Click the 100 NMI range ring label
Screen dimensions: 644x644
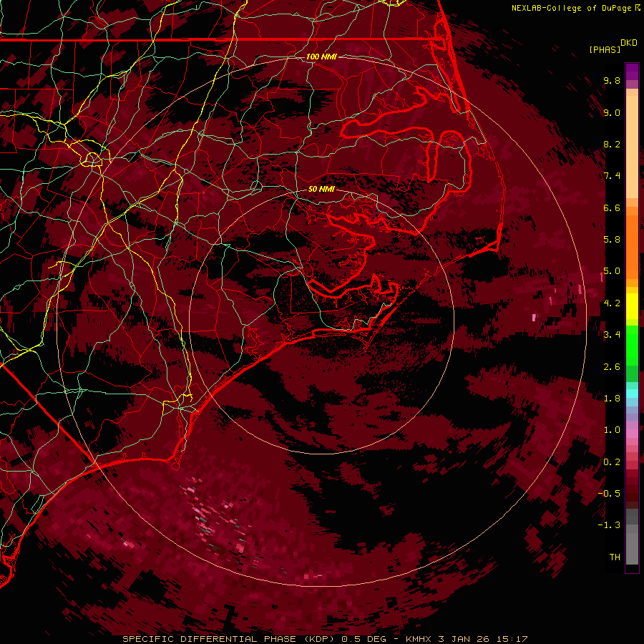(x=321, y=57)
